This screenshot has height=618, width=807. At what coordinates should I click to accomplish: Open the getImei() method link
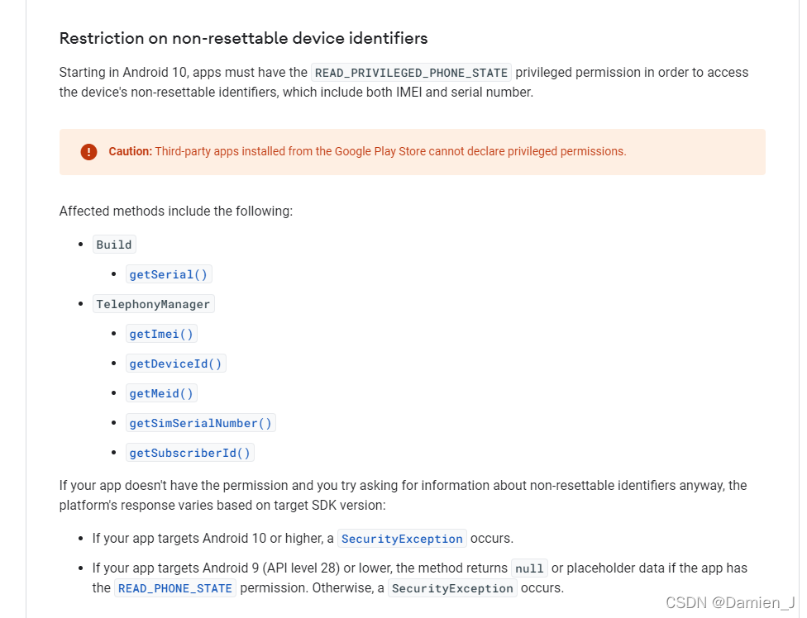point(161,334)
